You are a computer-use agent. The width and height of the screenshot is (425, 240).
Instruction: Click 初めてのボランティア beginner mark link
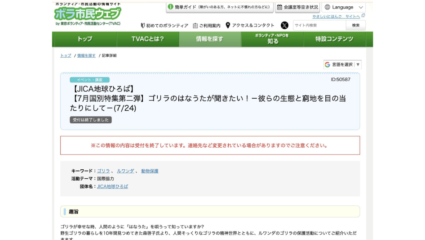point(164,26)
